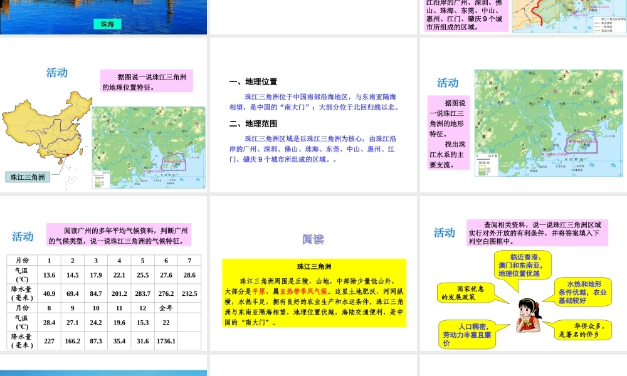Click the 活动 title beside the terrain map
Image resolution: width=627 pixels, height=376 pixels.
(x=448, y=83)
